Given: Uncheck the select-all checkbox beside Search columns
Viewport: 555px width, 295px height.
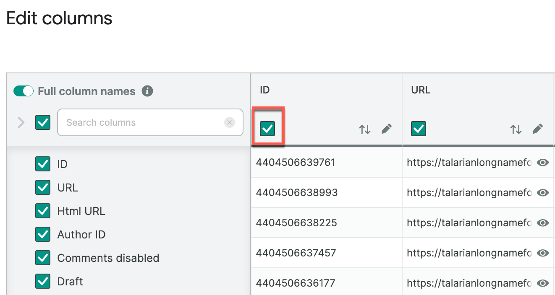Looking at the screenshot, I should coord(43,122).
